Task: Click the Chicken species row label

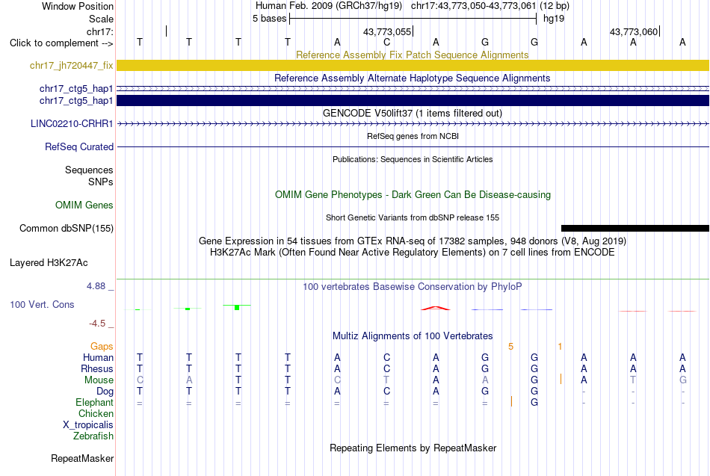Action: 96,413
